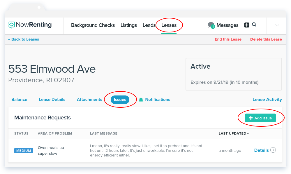Switch to the Balance tab
Viewport: 291px width, 174px height.
(19, 100)
